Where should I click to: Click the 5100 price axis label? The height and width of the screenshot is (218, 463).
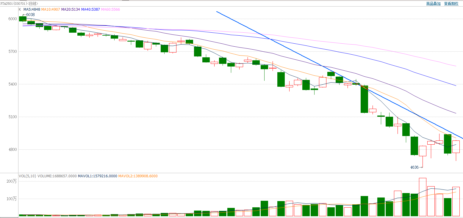(13, 117)
